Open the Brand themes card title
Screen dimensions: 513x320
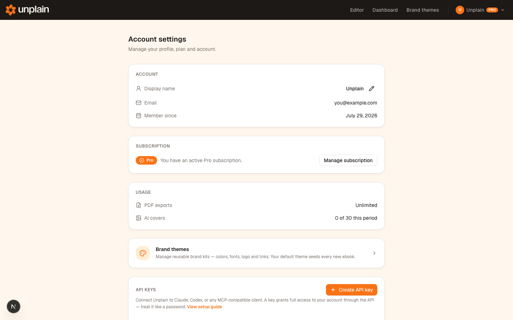click(172, 249)
